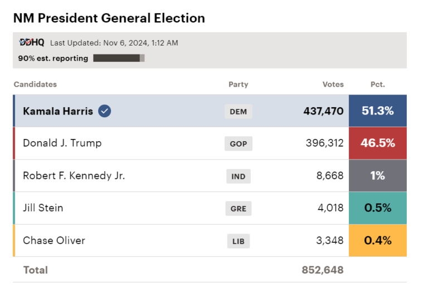Image resolution: width=428 pixels, height=289 pixels.
Task: Click the winner checkmark beside Kamala Harris
Action: (x=105, y=111)
